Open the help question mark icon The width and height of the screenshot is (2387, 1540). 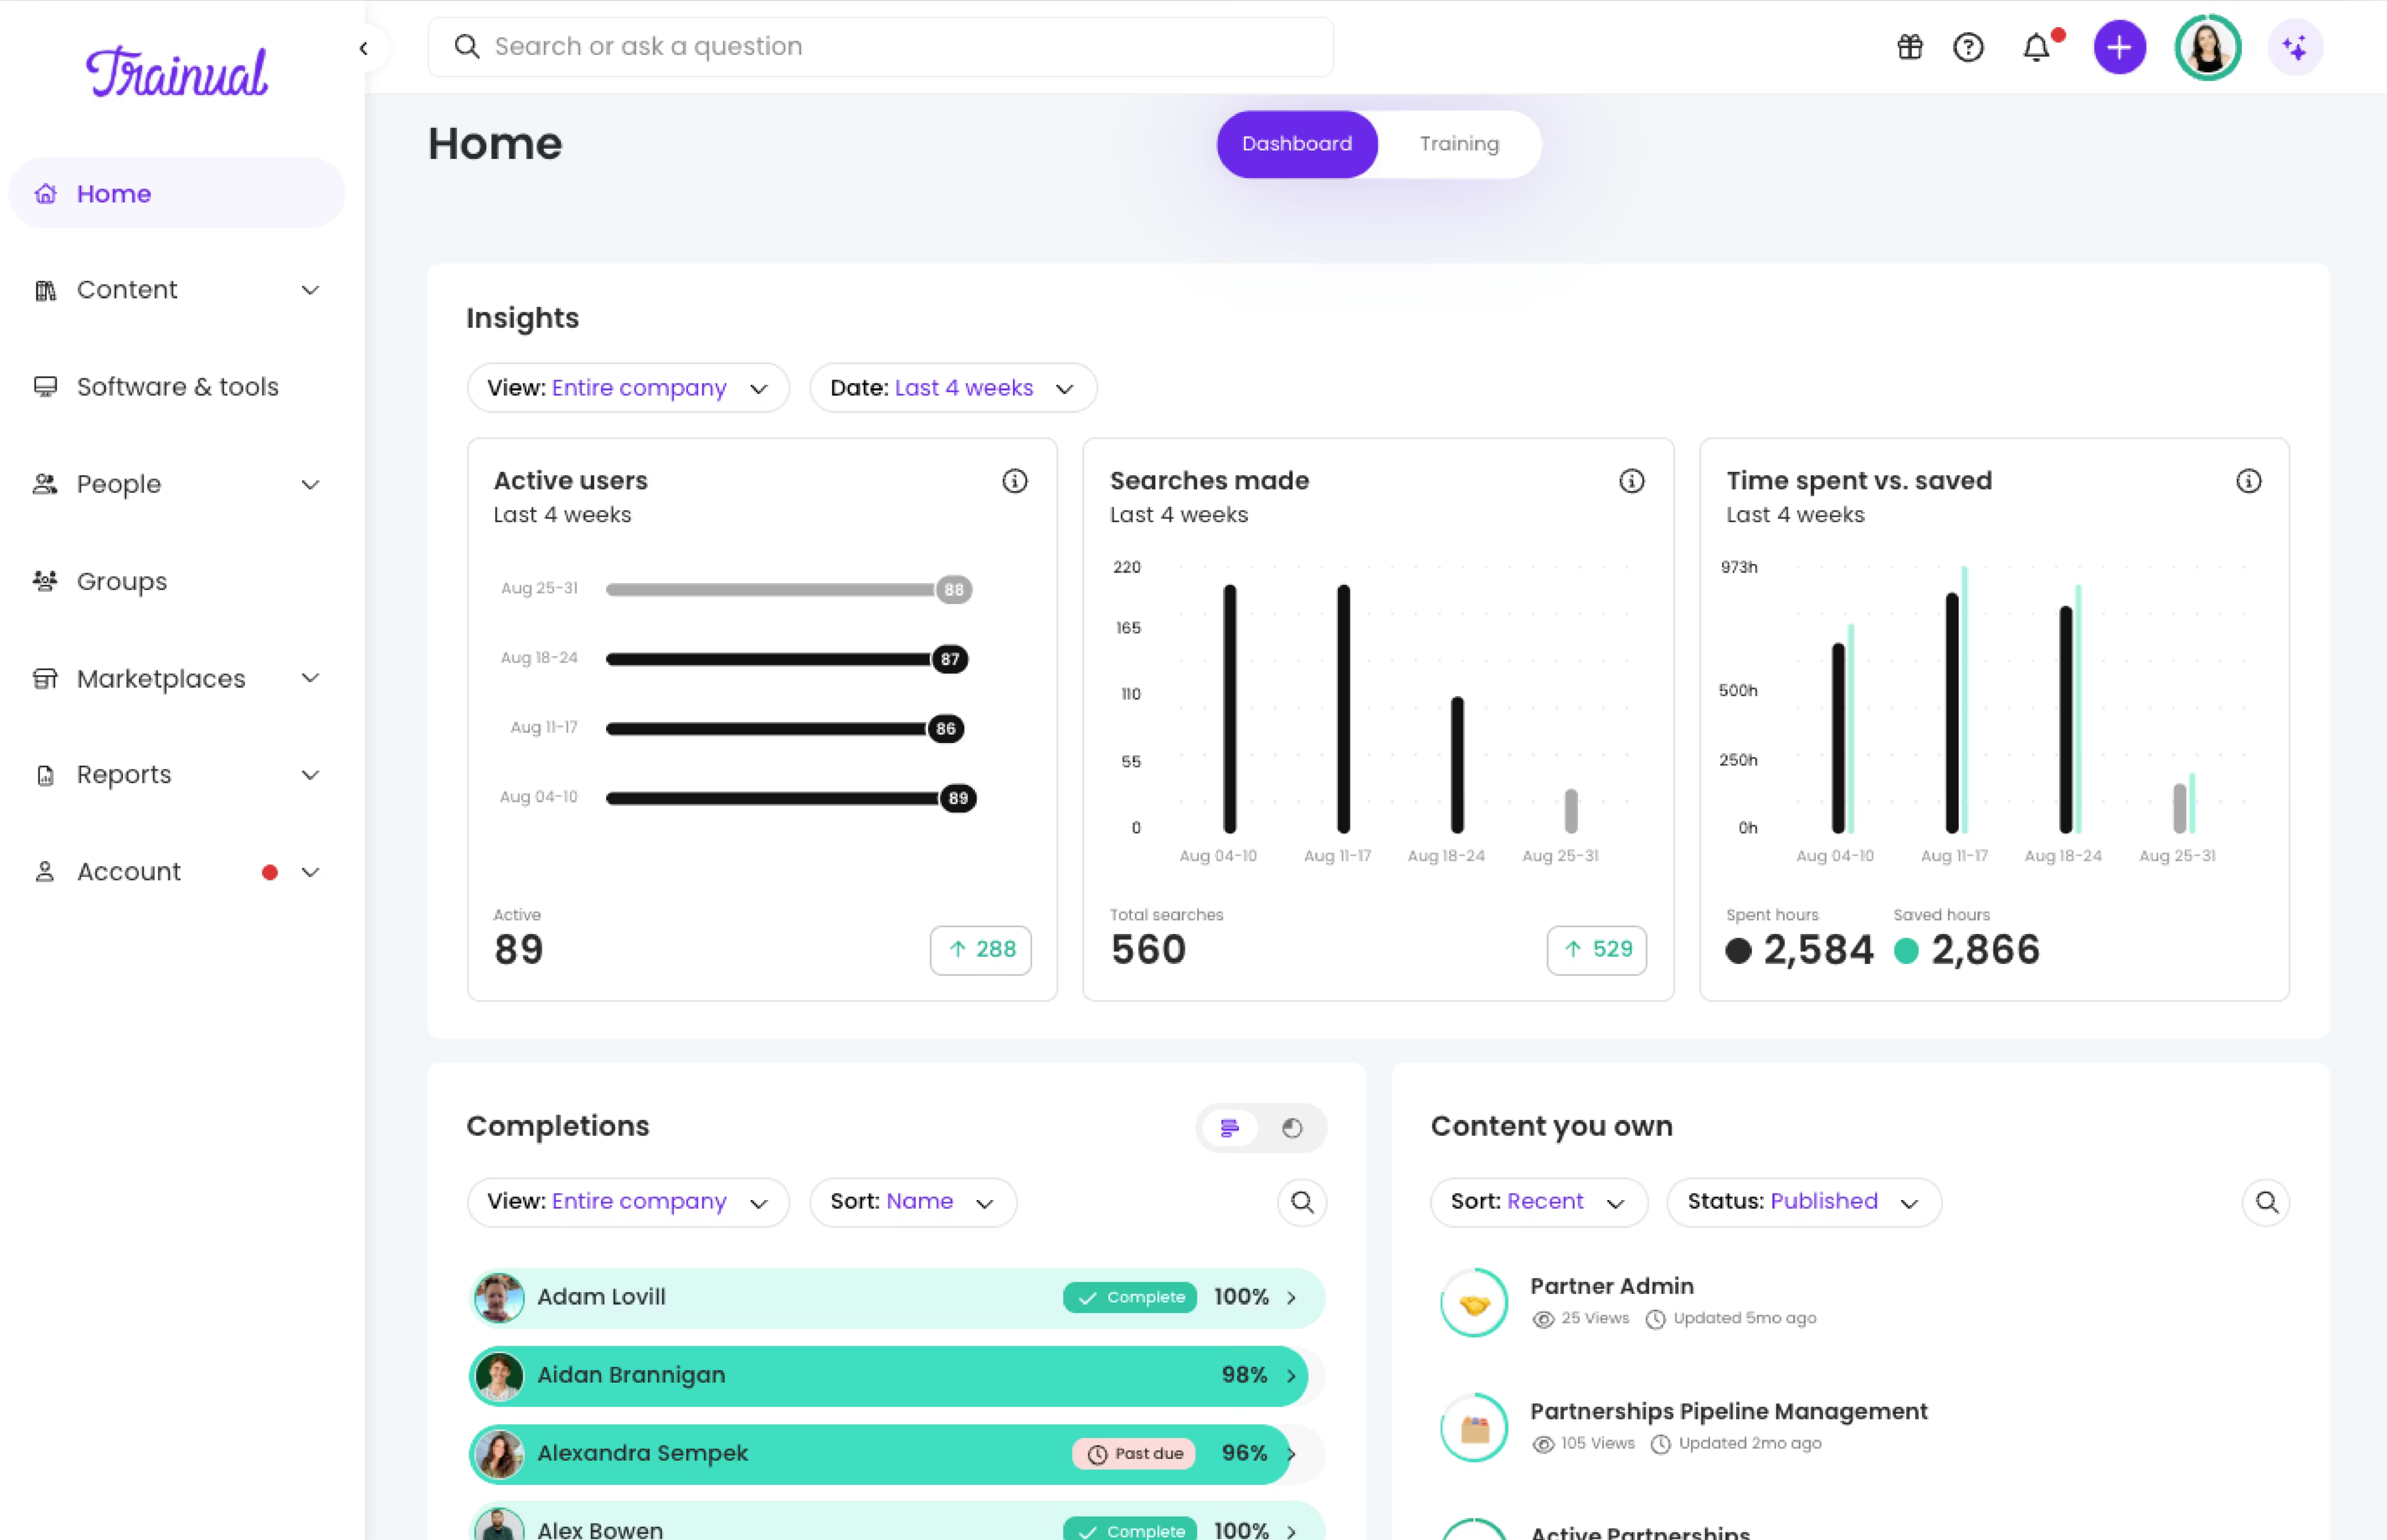1968,47
